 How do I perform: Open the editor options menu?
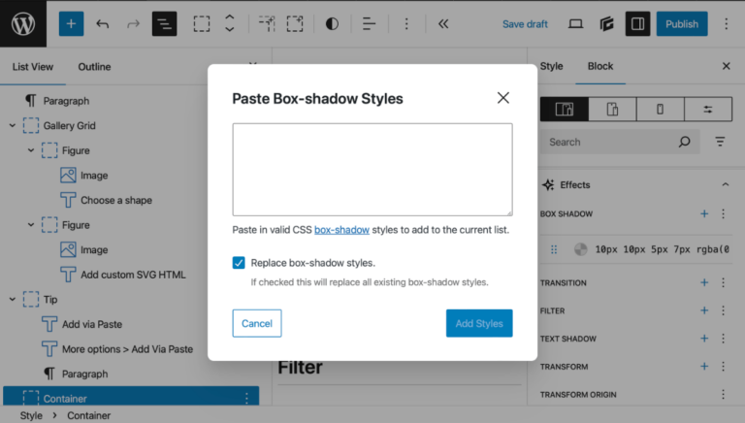pos(726,23)
